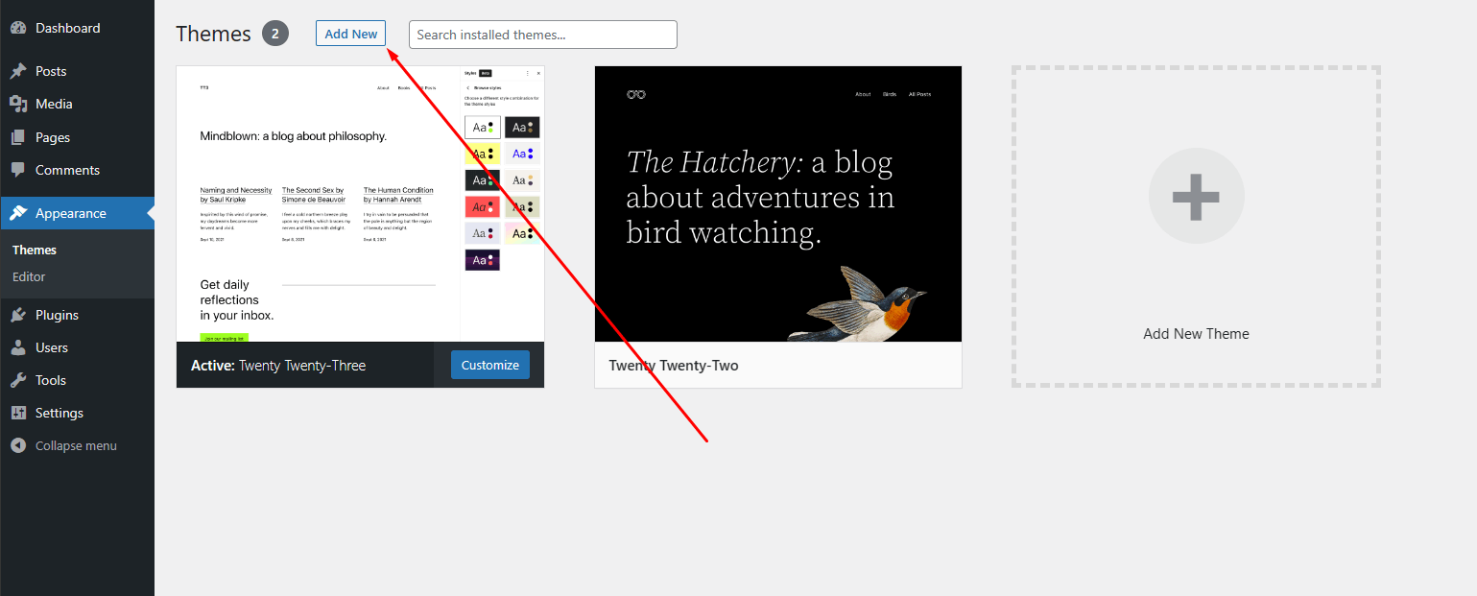Click the Tools wrench icon
The width and height of the screenshot is (1477, 596).
click(x=18, y=380)
